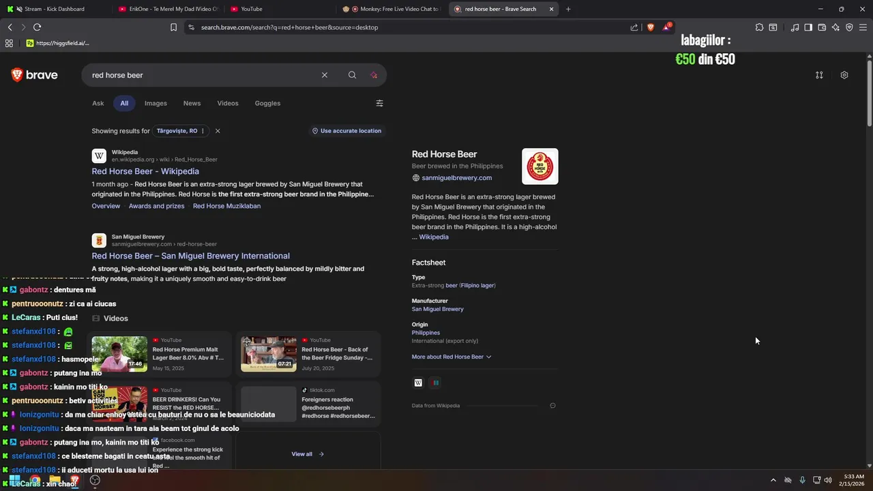Click the Wikipedia favicon beside first result
The width and height of the screenshot is (873, 491).
99,156
